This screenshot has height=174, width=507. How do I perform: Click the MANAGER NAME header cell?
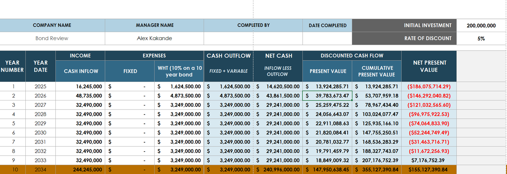click(x=154, y=25)
